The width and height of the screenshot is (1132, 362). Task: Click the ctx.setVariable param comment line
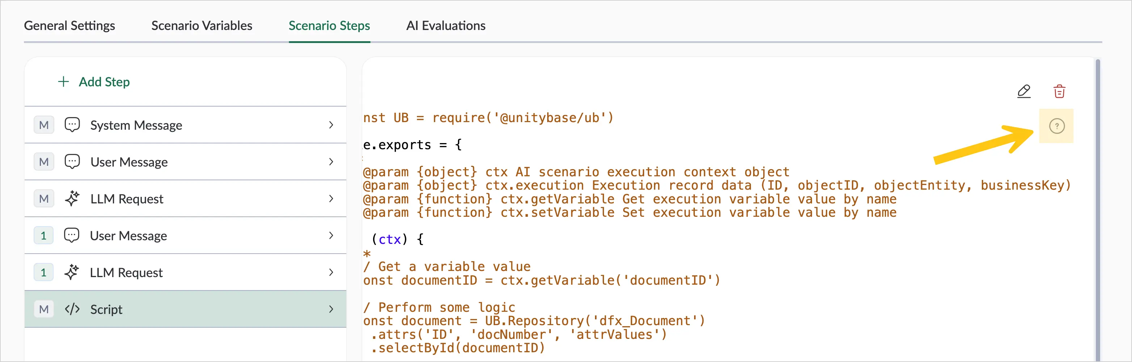click(630, 212)
